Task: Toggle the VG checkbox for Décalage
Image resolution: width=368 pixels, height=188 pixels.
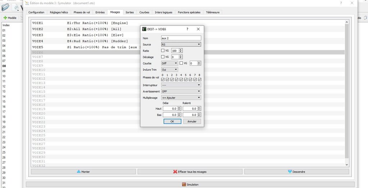Action: click(x=163, y=57)
